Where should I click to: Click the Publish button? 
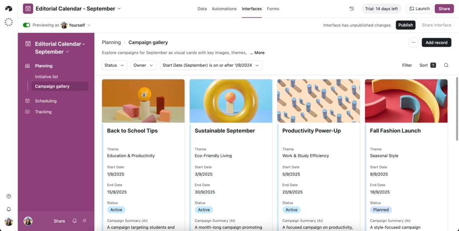tap(405, 25)
